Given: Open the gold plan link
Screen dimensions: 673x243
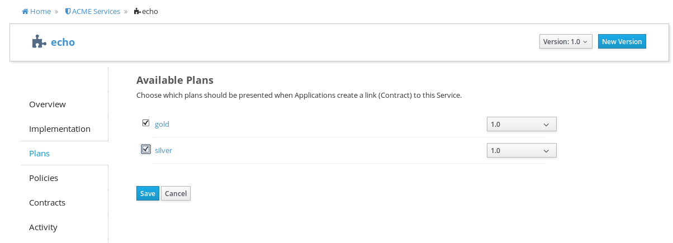Looking at the screenshot, I should [162, 124].
